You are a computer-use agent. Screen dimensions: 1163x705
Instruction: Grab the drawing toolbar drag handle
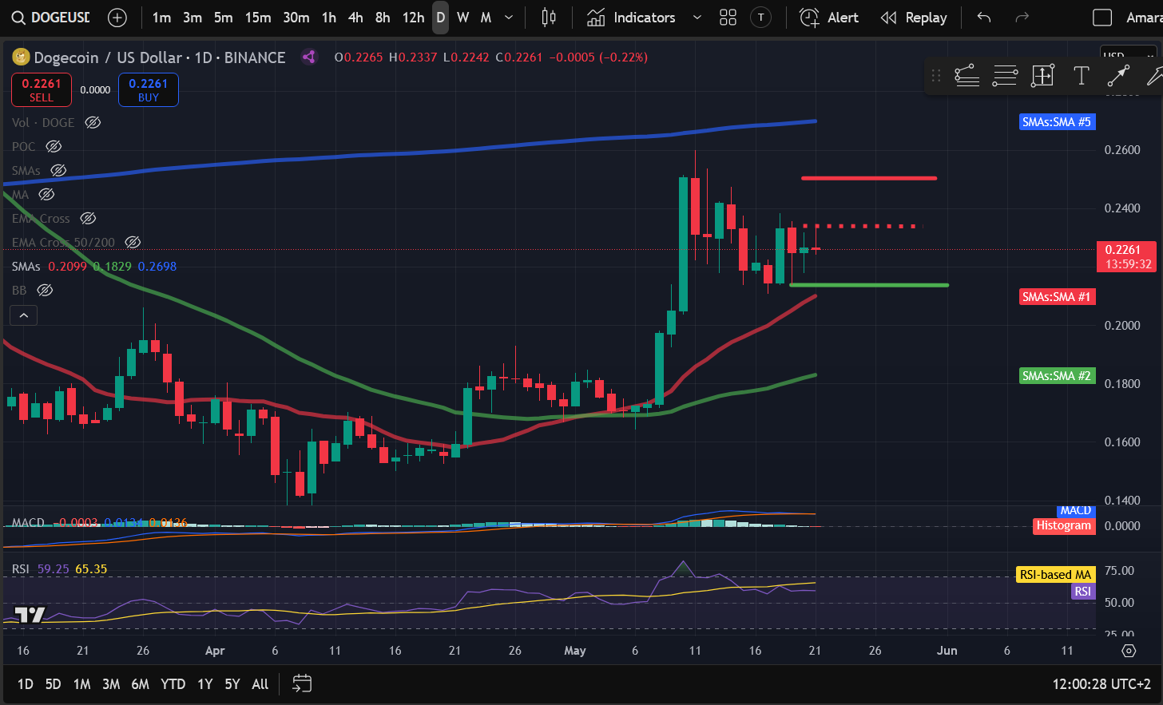pyautogui.click(x=936, y=76)
